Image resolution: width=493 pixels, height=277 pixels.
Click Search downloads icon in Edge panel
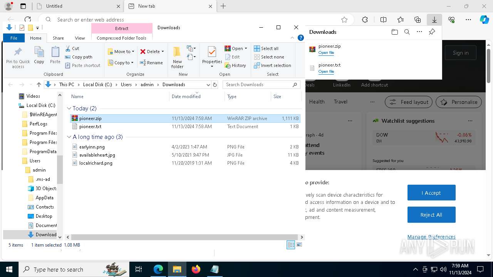tap(407, 32)
